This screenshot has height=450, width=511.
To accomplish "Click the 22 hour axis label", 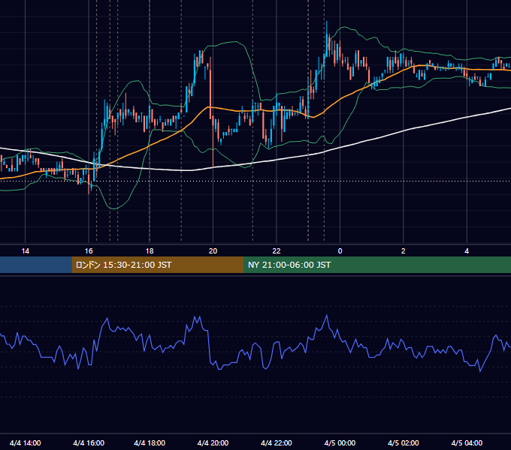I will coord(277,251).
